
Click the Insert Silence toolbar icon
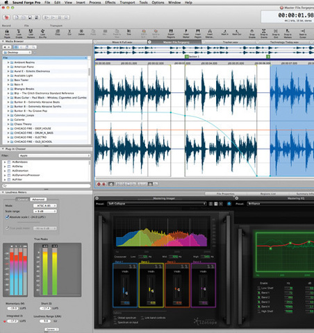click(x=210, y=33)
